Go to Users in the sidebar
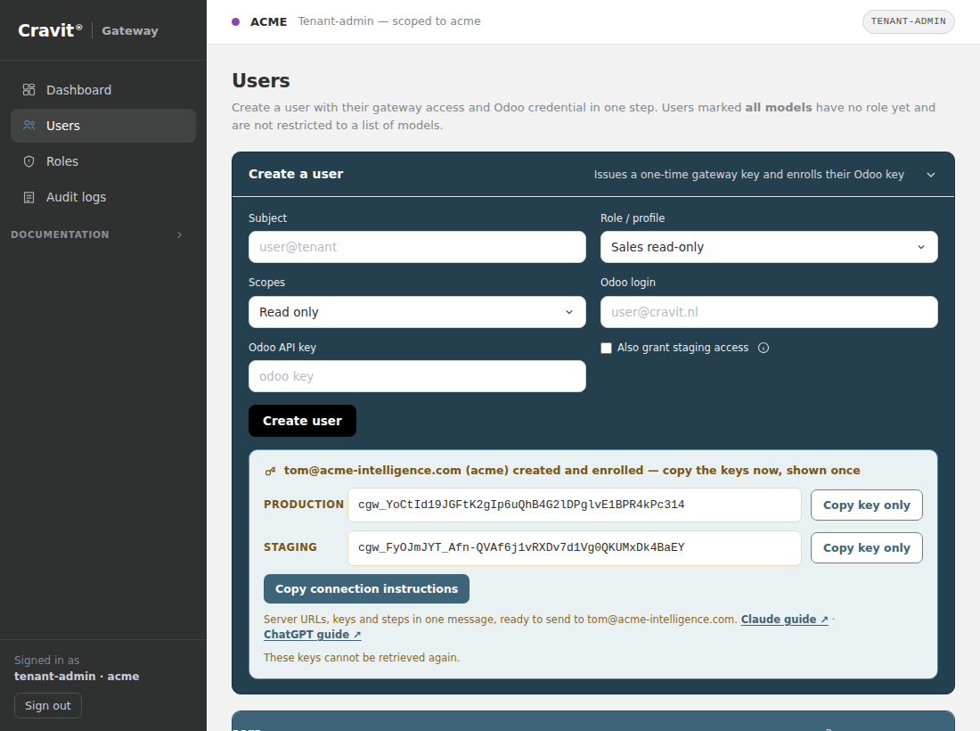The height and width of the screenshot is (731, 980). (x=103, y=126)
